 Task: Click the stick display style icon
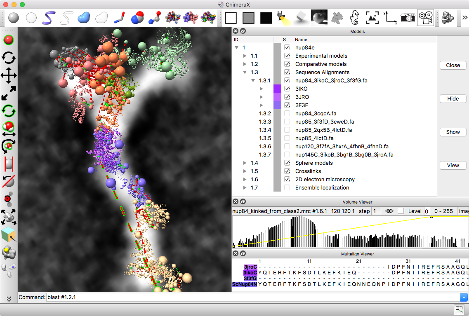point(119,18)
